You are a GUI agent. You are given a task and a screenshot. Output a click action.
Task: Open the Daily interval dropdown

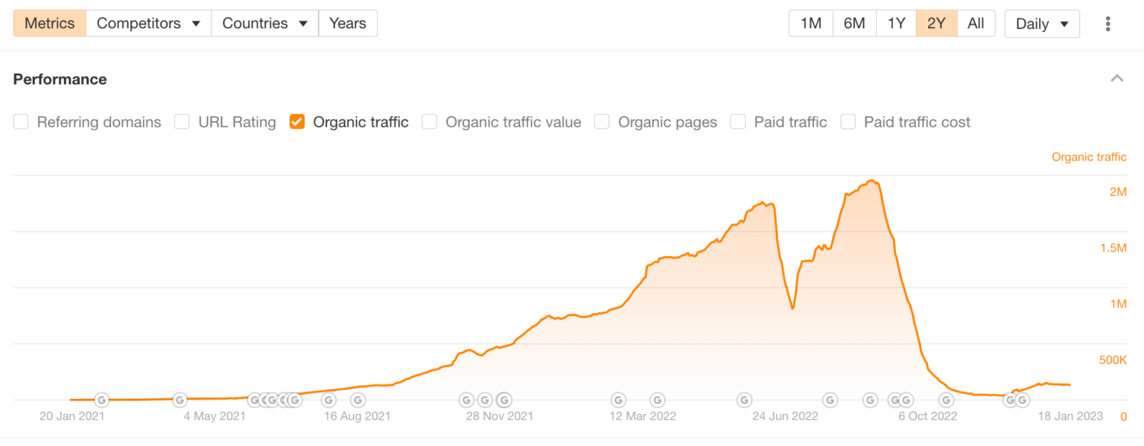pyautogui.click(x=1041, y=23)
